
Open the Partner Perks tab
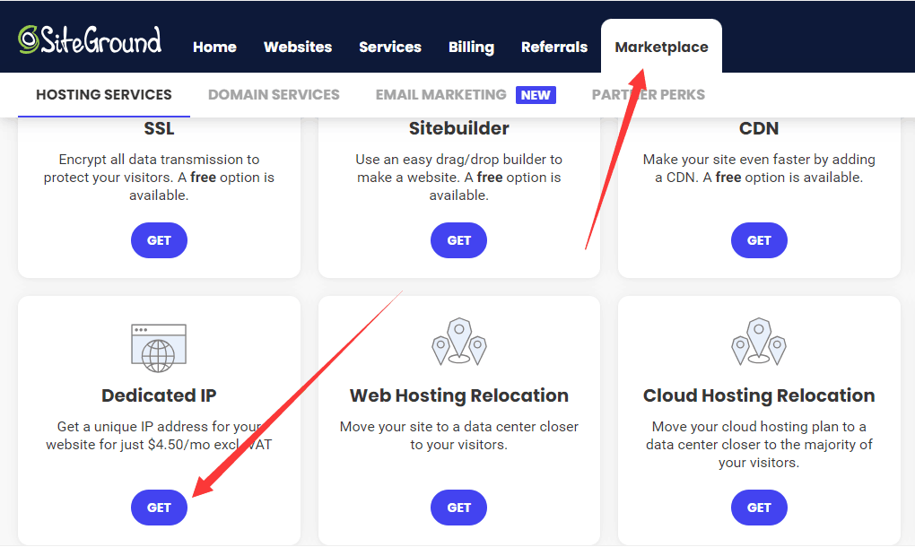tap(649, 94)
